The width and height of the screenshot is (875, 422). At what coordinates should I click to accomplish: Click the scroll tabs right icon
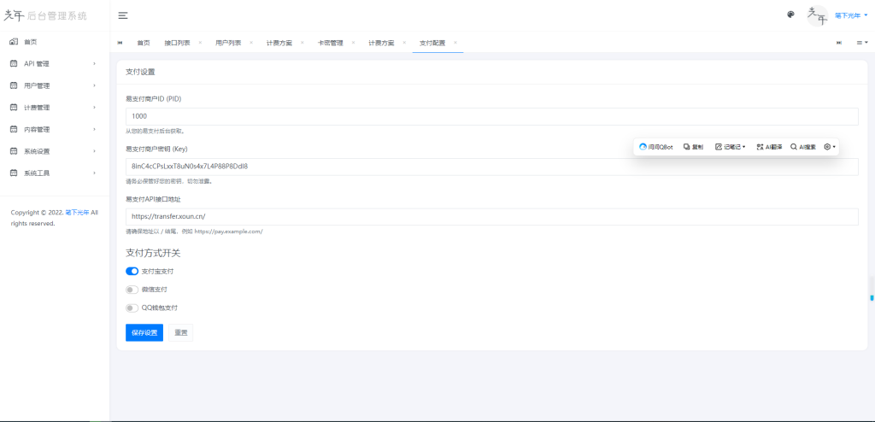(839, 43)
